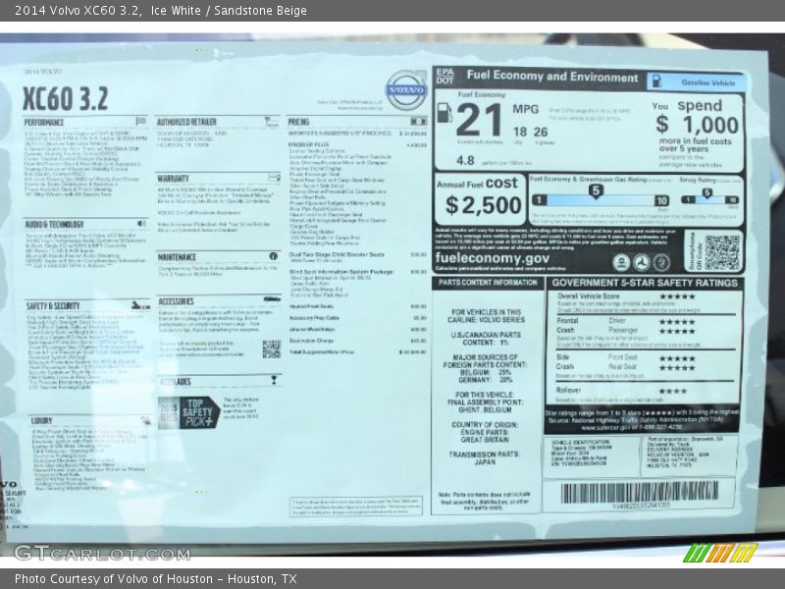Click the '$2,500' annual fuel cost
This screenshot has height=589, width=785.
click(483, 205)
